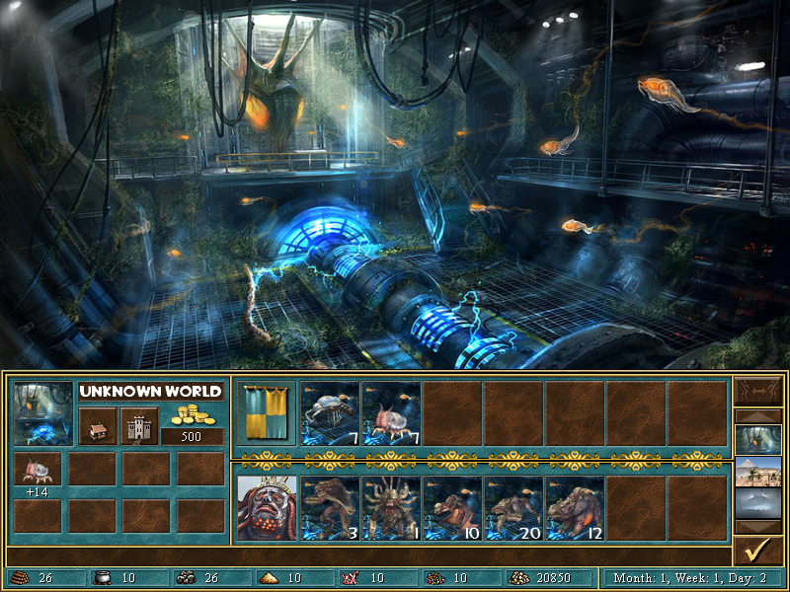Image resolution: width=790 pixels, height=592 pixels.
Task: Click the ore resource icon showing 26
Action: coord(186,578)
